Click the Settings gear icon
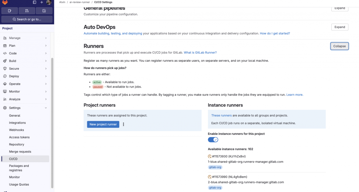 point(5,108)
